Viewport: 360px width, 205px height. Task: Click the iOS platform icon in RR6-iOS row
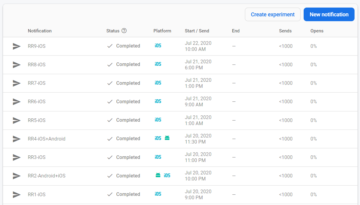tap(158, 101)
